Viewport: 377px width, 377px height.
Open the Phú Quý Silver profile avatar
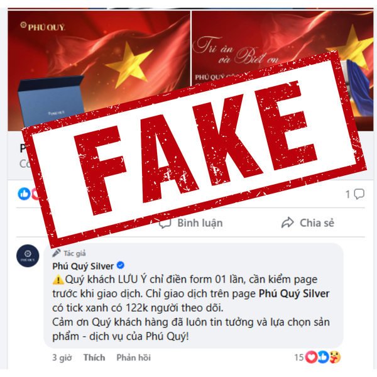point(28,256)
